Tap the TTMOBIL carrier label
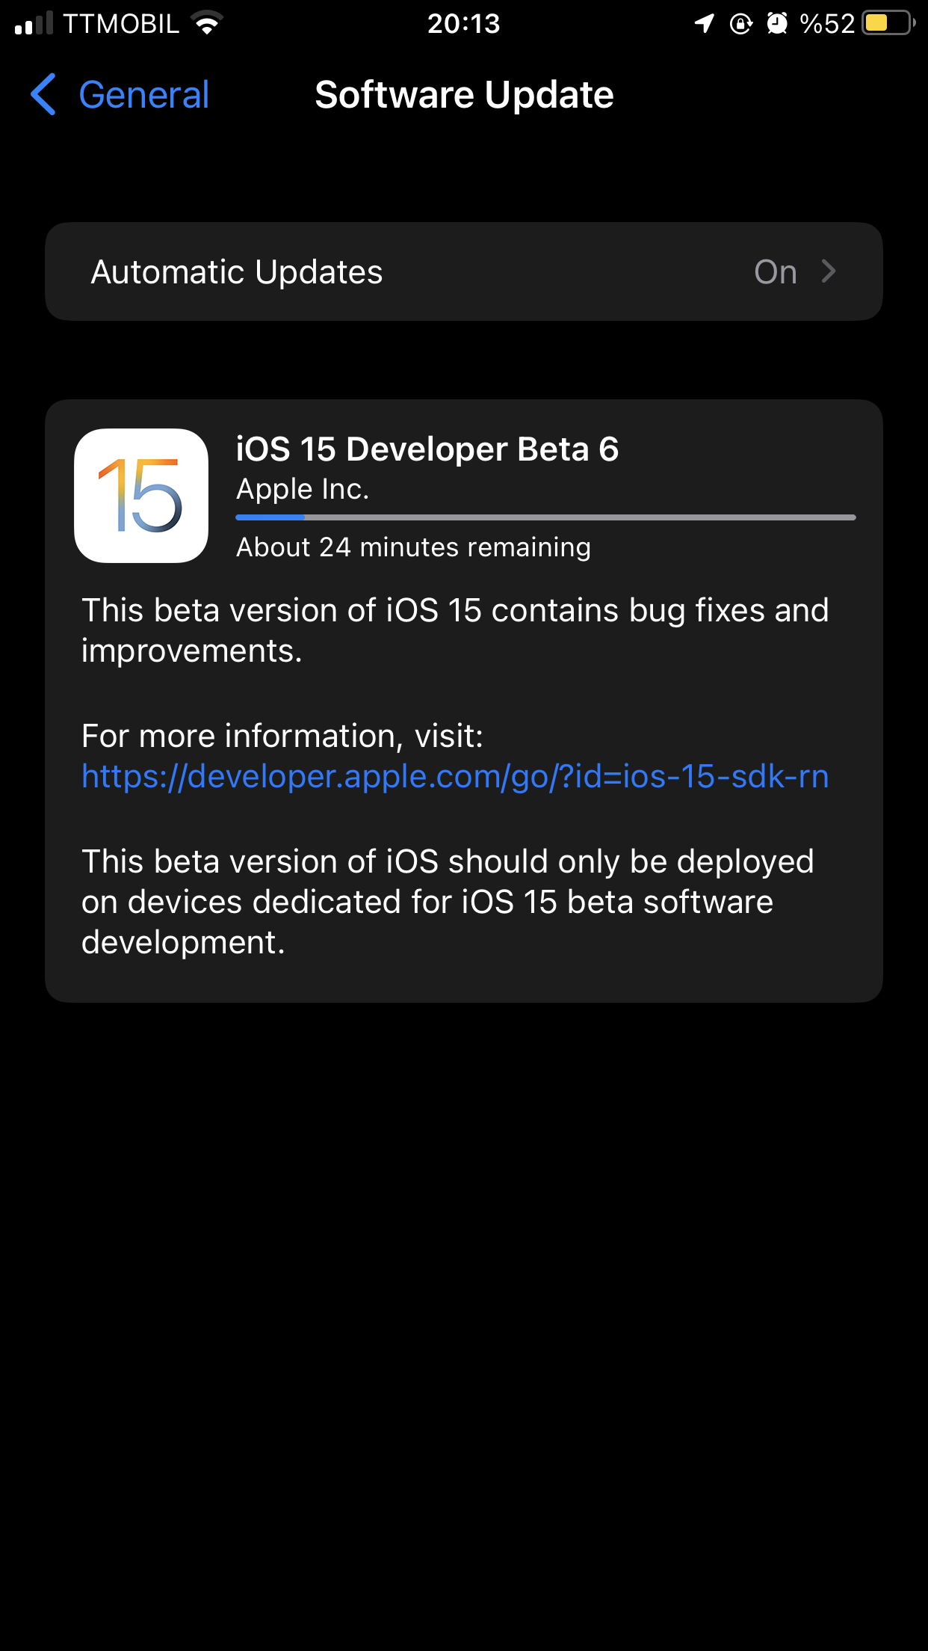 [121, 24]
